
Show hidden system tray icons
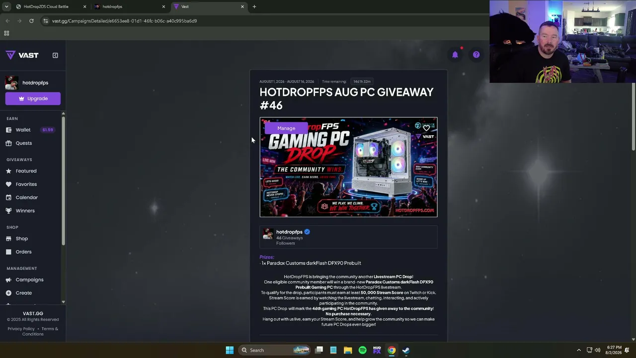[579, 350]
